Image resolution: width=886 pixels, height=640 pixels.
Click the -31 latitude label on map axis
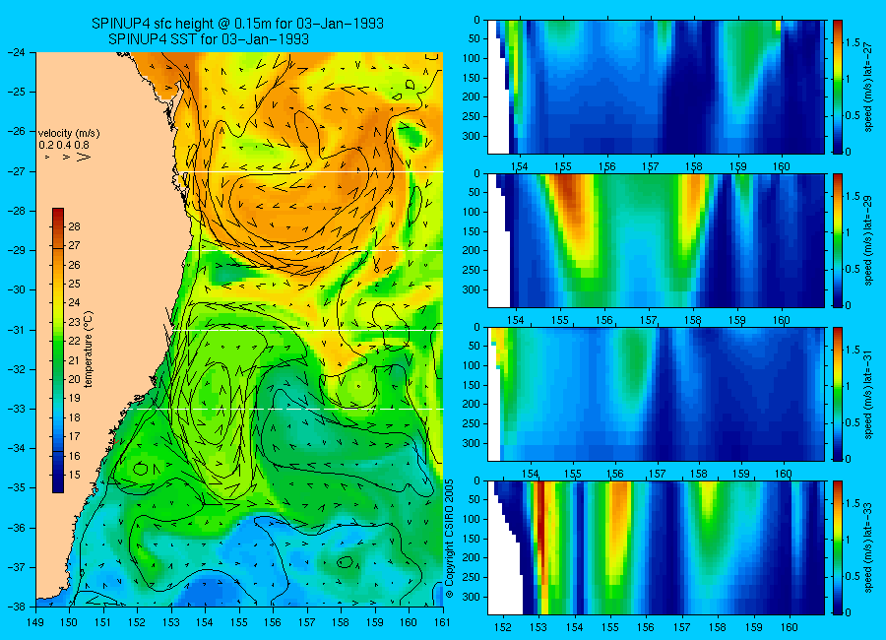click(x=18, y=329)
